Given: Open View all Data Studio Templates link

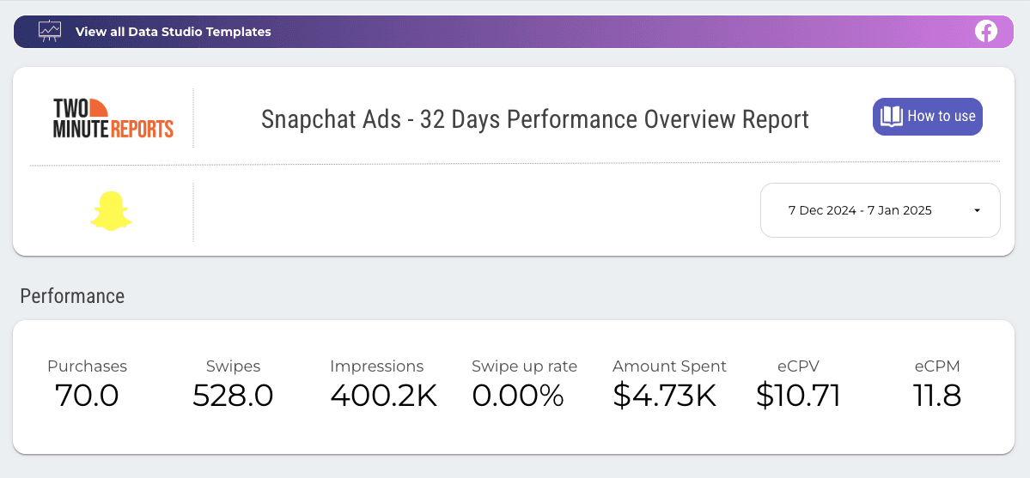Looking at the screenshot, I should tap(173, 32).
